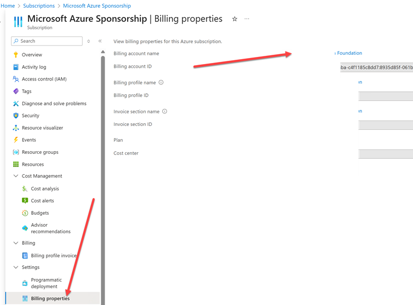Screen dimensions: 413x305
Task: Collapse the Settings section chevron
Action: coord(16,267)
